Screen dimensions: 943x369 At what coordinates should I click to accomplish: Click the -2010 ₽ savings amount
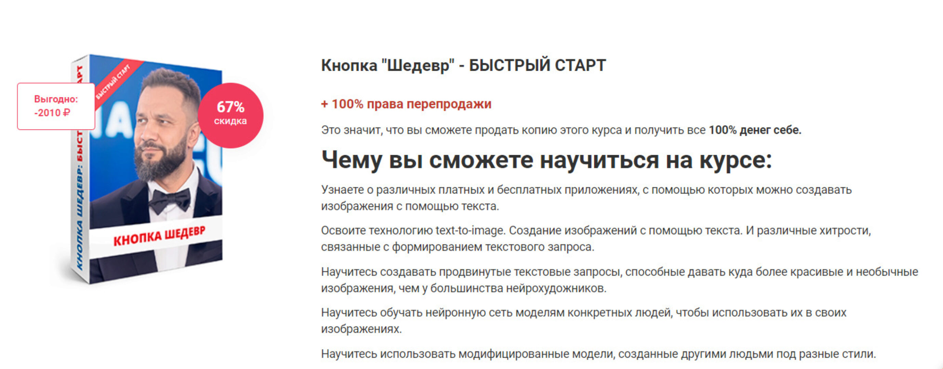point(52,113)
